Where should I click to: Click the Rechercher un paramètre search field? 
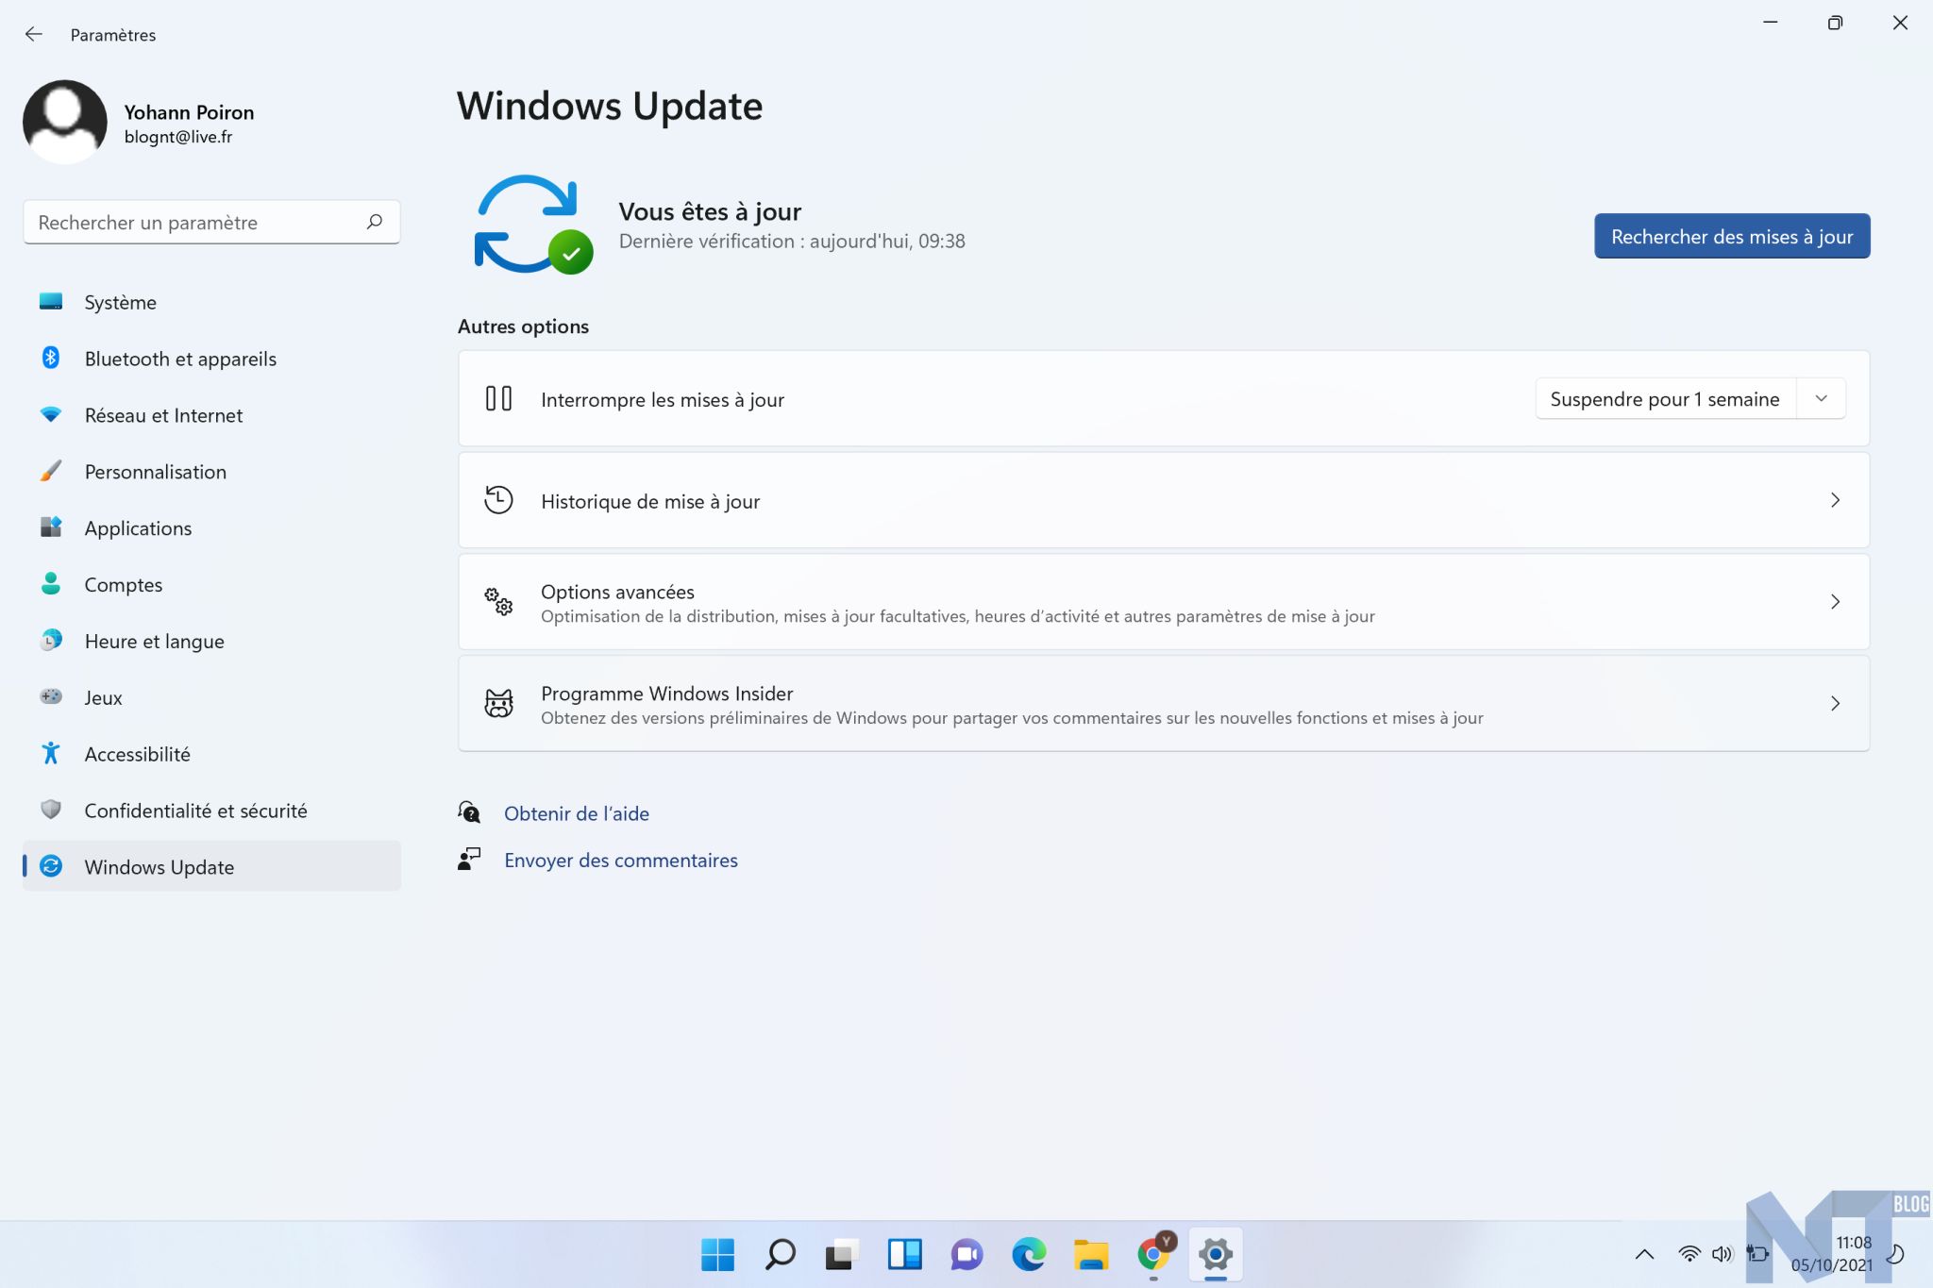[x=193, y=223]
